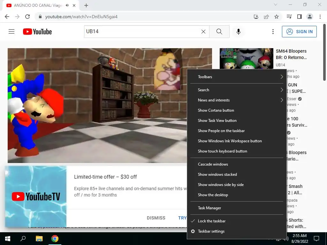This screenshot has width=327, height=245.
Task: Click the UB14 channel name under first suggestion
Action: [280, 65]
